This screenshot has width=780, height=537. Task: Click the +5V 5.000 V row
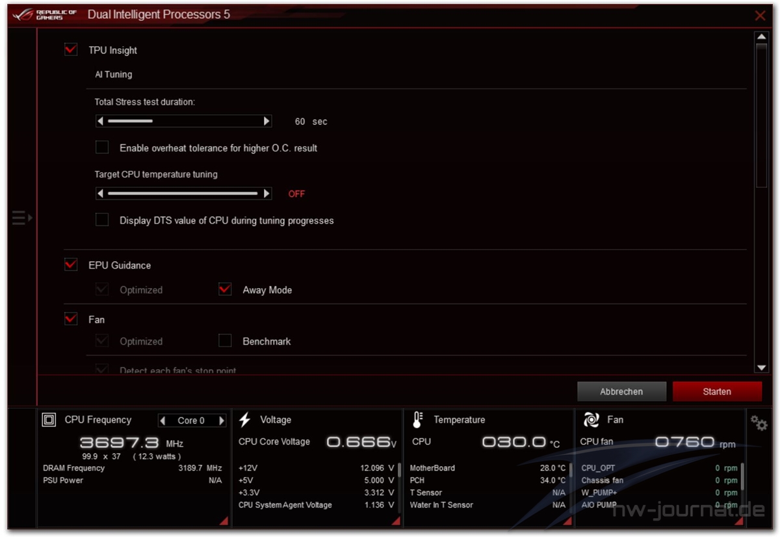(x=316, y=480)
